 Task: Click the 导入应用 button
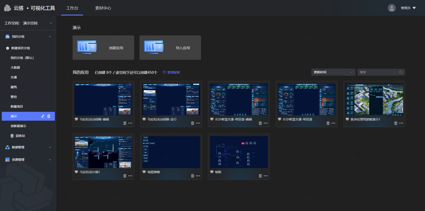pyautogui.click(x=170, y=48)
